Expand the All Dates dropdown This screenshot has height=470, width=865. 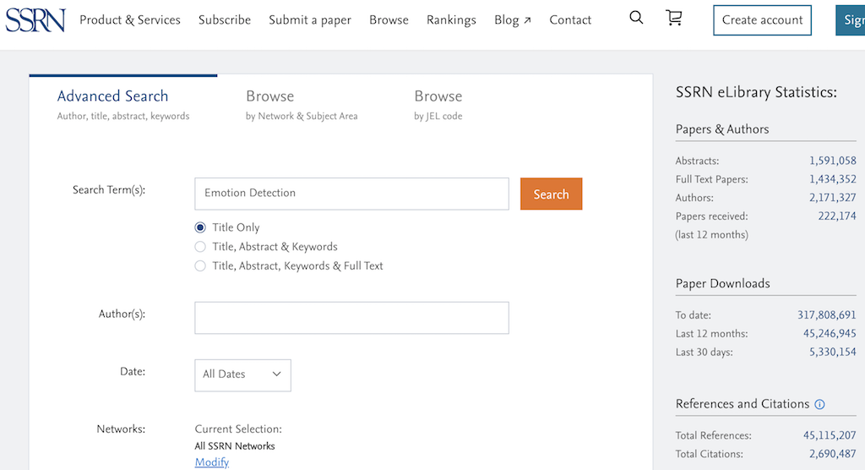(242, 374)
